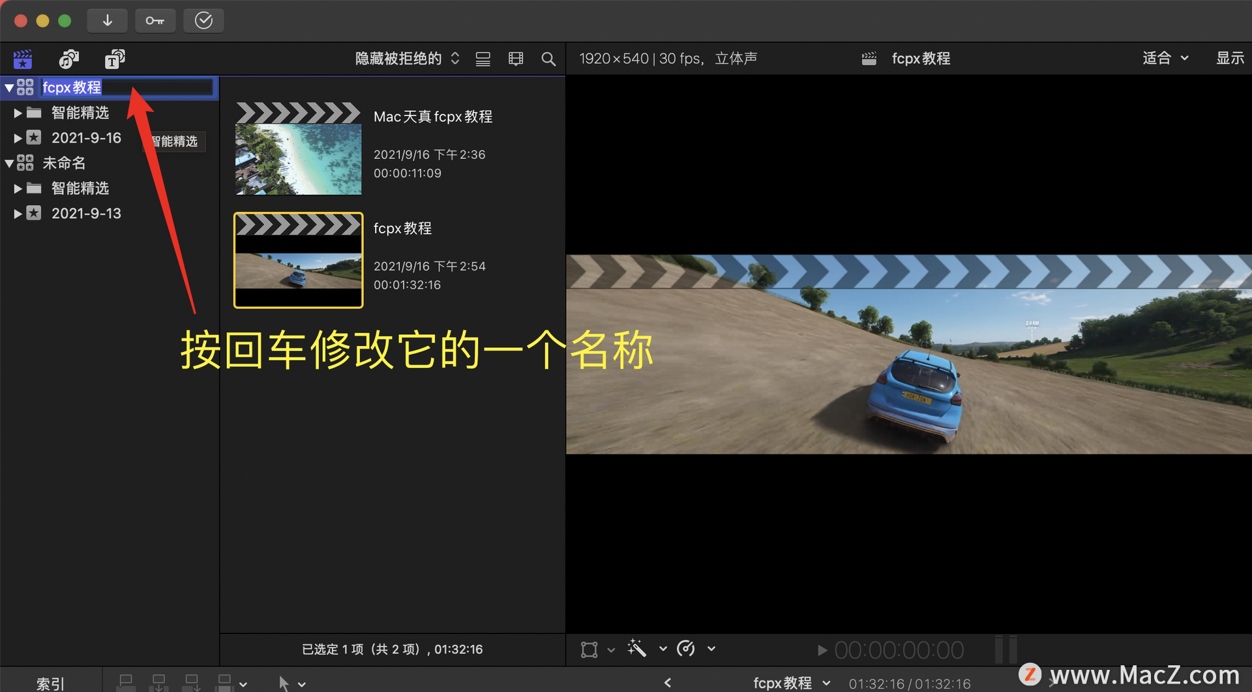Expand 智能精选 folder under 未命名
Screen dimensions: 1252x692
click(x=18, y=188)
